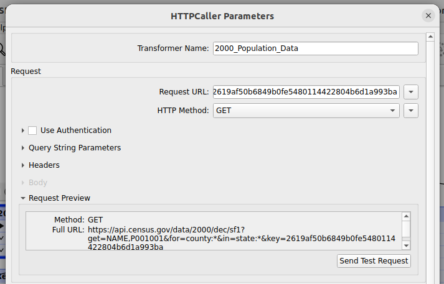This screenshot has width=444, height=284.
Task: Expand the Headers section
Action: click(23, 165)
